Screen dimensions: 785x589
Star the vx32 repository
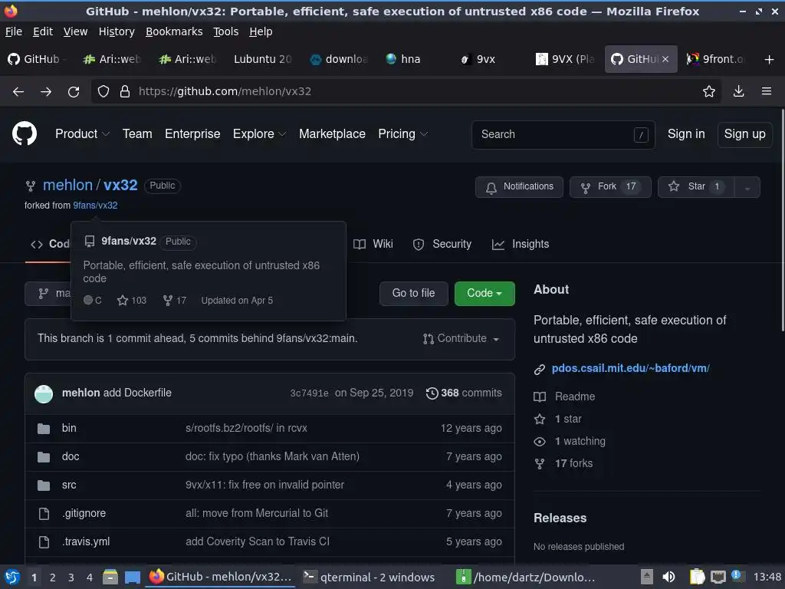696,187
